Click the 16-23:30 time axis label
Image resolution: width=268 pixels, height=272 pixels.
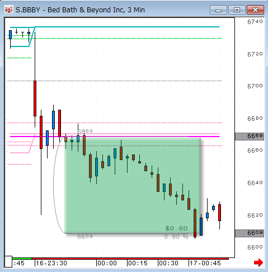coord(51,263)
